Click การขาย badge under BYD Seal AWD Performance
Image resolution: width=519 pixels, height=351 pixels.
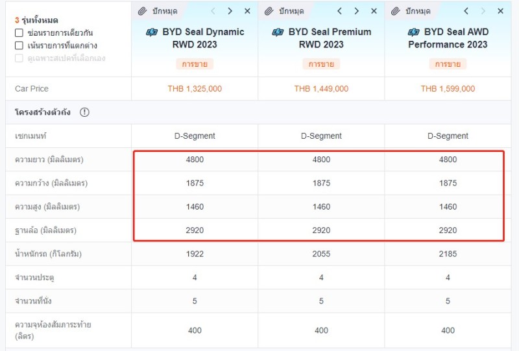click(448, 64)
